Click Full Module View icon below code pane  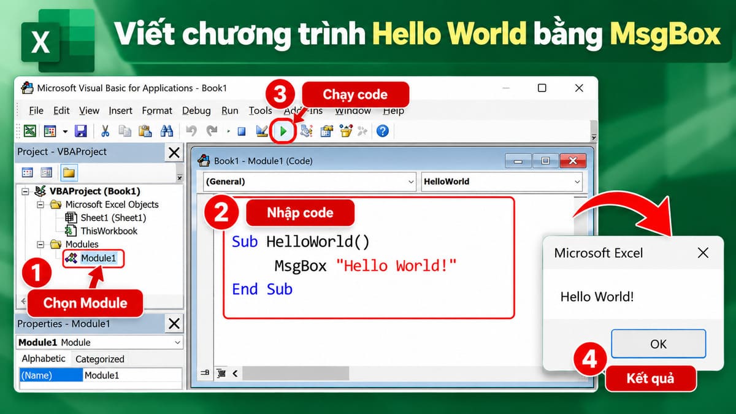(221, 372)
